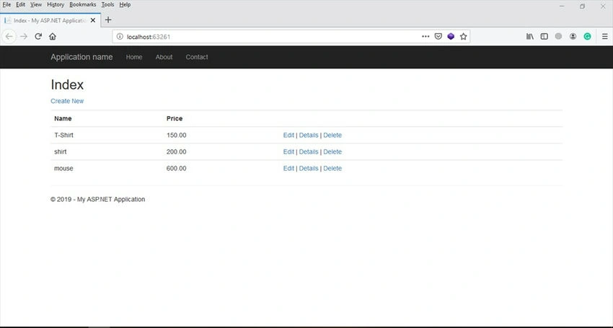The height and width of the screenshot is (328, 613).
Task: Click the 200.00 price cell
Action: (176, 151)
